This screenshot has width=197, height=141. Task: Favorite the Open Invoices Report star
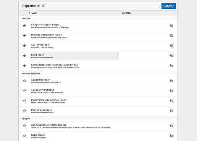[x=24, y=111]
